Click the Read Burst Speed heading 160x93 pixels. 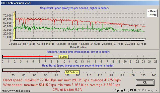pos(78,65)
